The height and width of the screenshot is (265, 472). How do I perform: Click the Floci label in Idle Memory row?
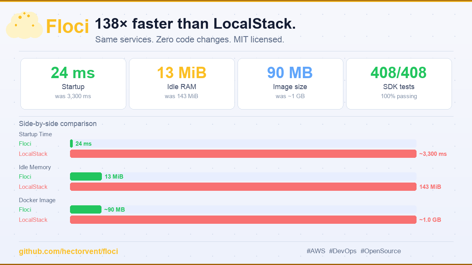[25, 177]
